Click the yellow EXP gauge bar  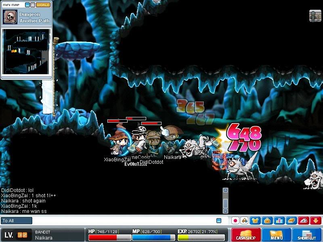click(201, 238)
